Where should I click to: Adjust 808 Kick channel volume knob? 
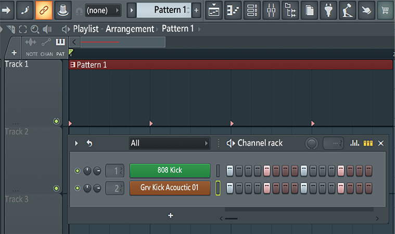point(97,171)
